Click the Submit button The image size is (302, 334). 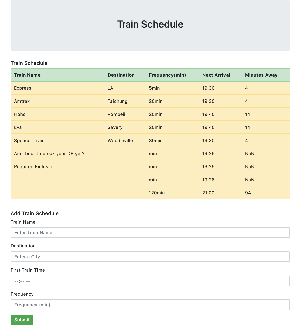click(x=22, y=320)
